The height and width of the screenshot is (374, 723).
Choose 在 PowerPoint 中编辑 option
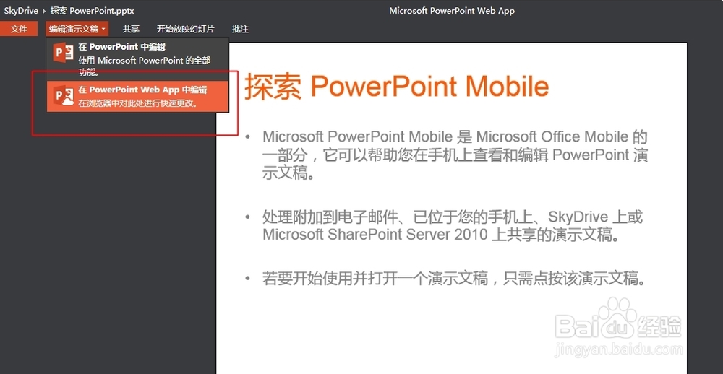pos(138,58)
